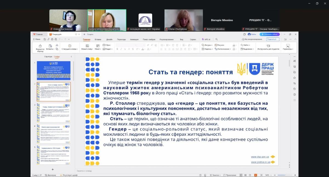Click the Создать new tab button
Viewport: 329px width, 177px height.
[89, 34]
